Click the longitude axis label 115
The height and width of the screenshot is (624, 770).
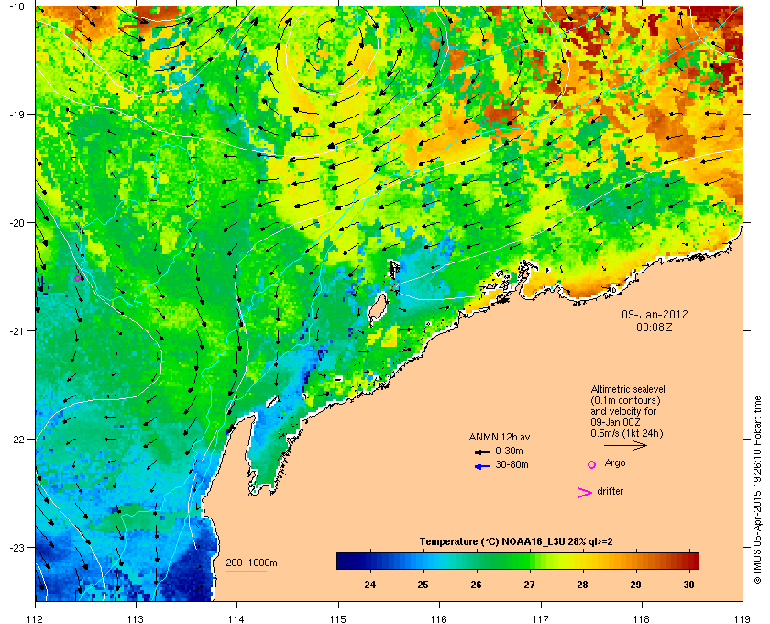338,619
